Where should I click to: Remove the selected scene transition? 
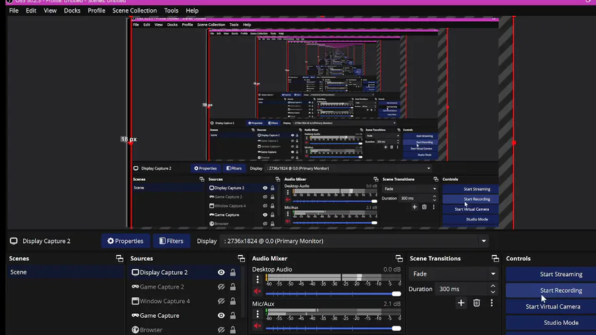476,303
